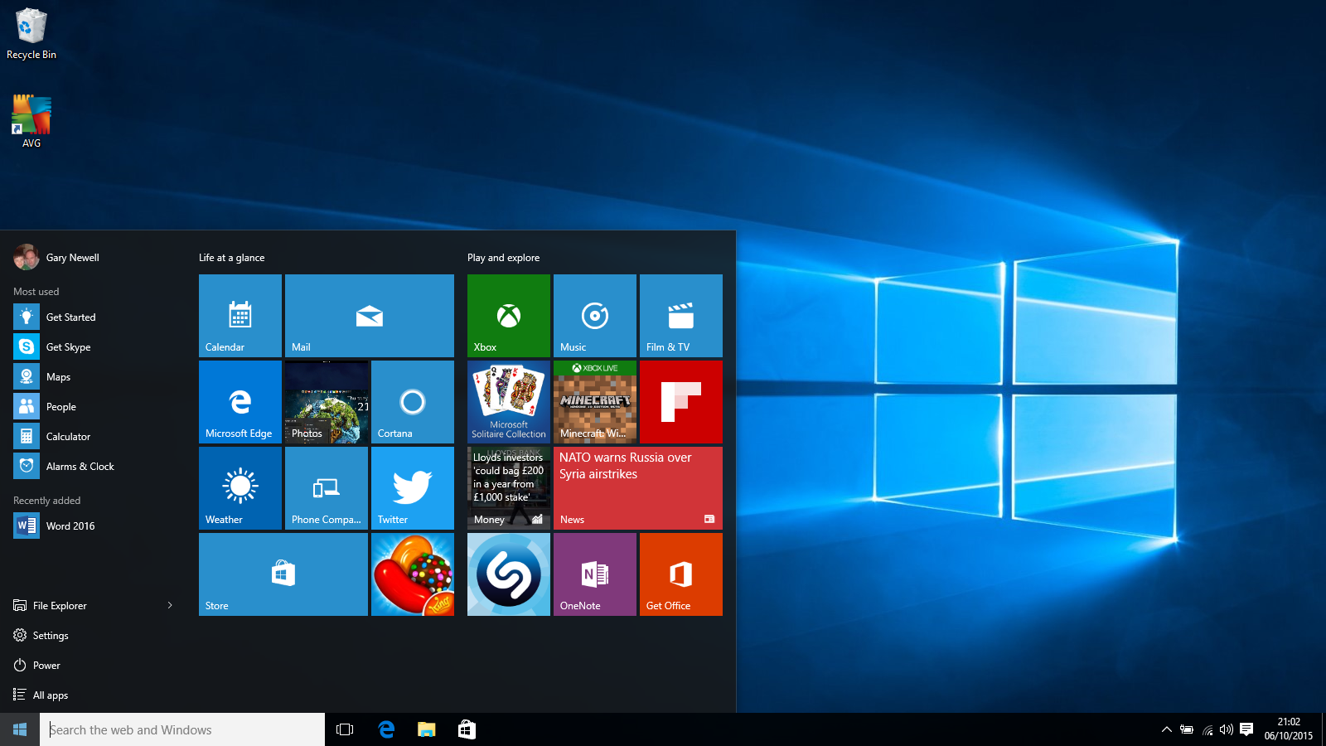Screen dimensions: 1326x746
Task: Open Maps from Most used list
Action: pos(93,377)
